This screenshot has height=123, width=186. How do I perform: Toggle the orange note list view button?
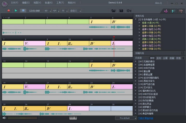(x=181, y=11)
